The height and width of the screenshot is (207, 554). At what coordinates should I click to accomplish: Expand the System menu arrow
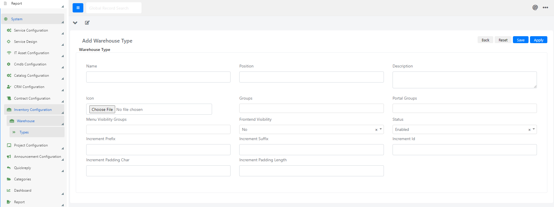[63, 22]
